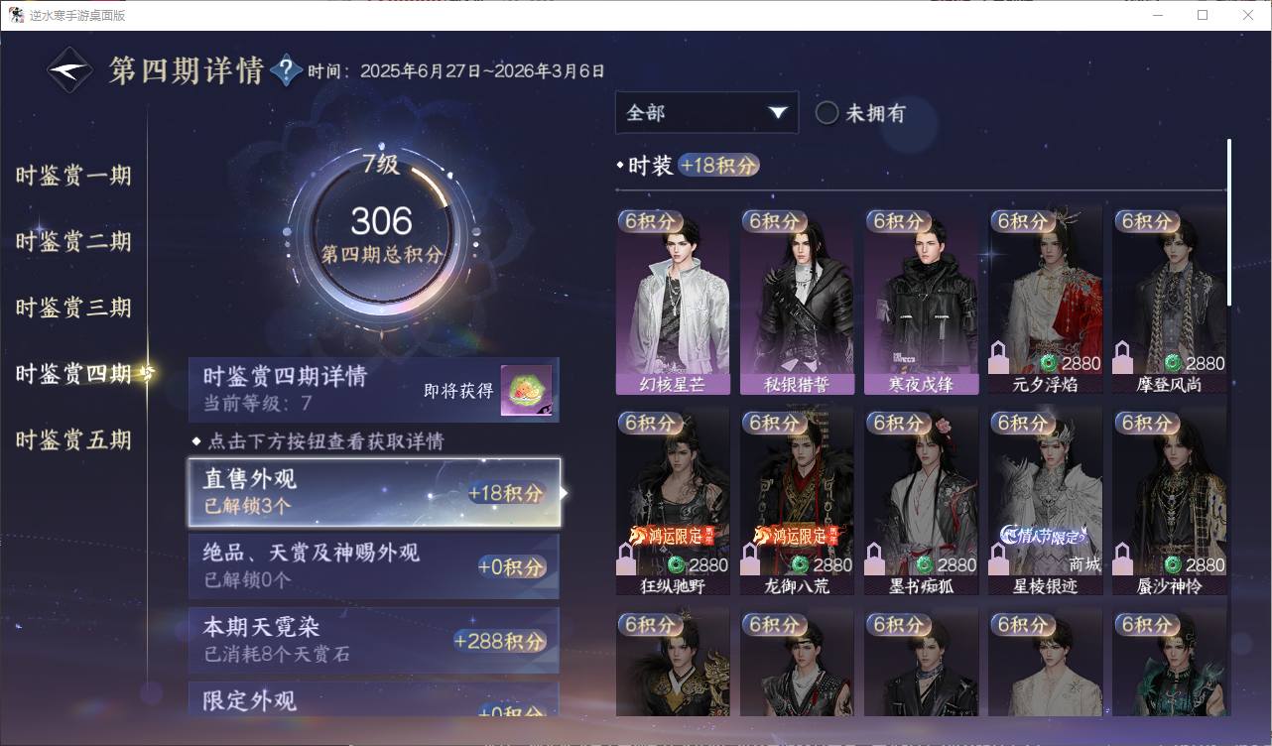Click the dropdown arrow beside 全部
Image resolution: width=1272 pixels, height=746 pixels.
coord(777,113)
